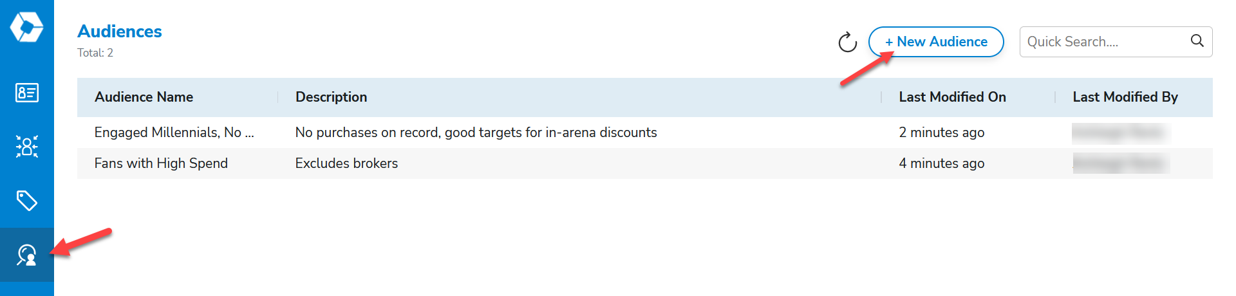This screenshot has width=1236, height=296.
Task: Sort by Last Modified On column
Action: pyautogui.click(x=952, y=97)
